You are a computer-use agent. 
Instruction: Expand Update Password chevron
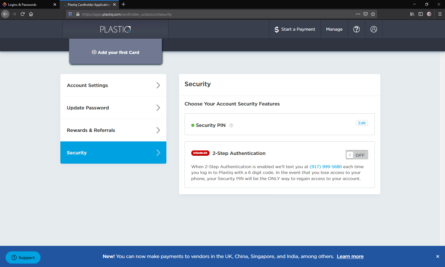[158, 108]
